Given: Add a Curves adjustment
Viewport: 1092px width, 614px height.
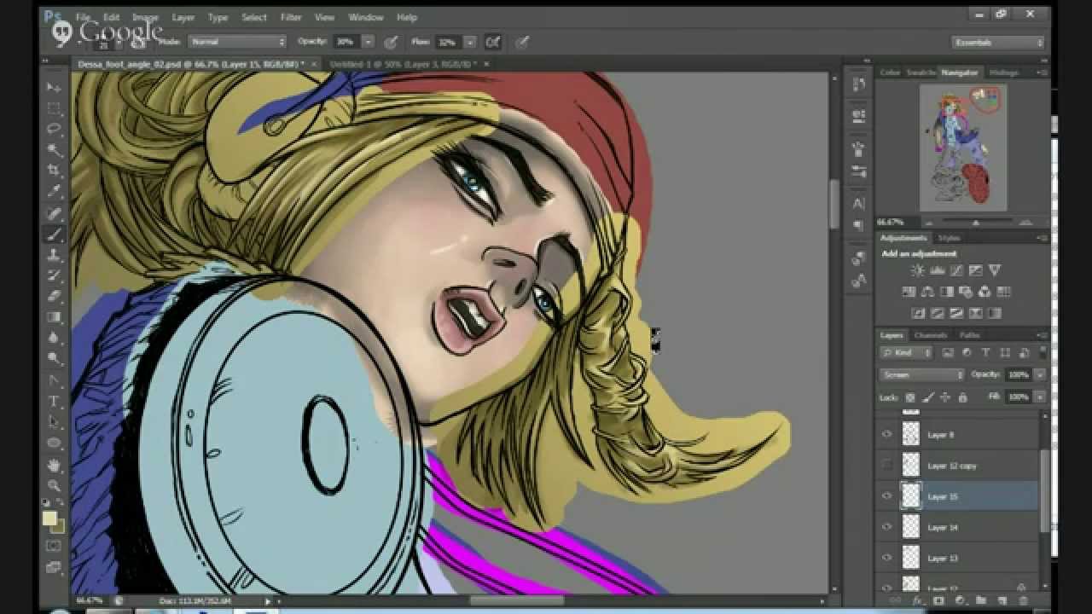Looking at the screenshot, I should click(956, 270).
